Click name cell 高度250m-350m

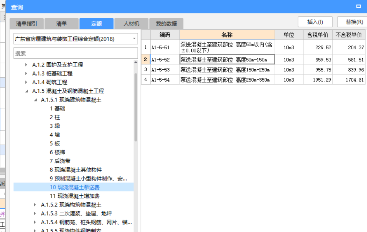[x=227, y=80]
